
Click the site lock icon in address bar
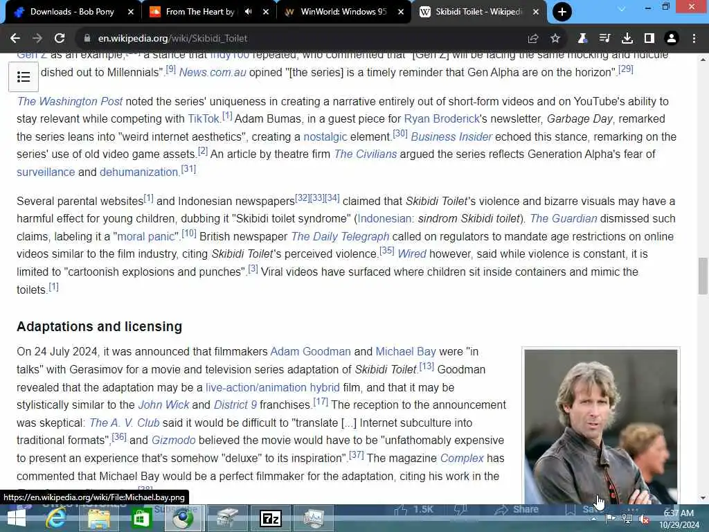[87, 39]
